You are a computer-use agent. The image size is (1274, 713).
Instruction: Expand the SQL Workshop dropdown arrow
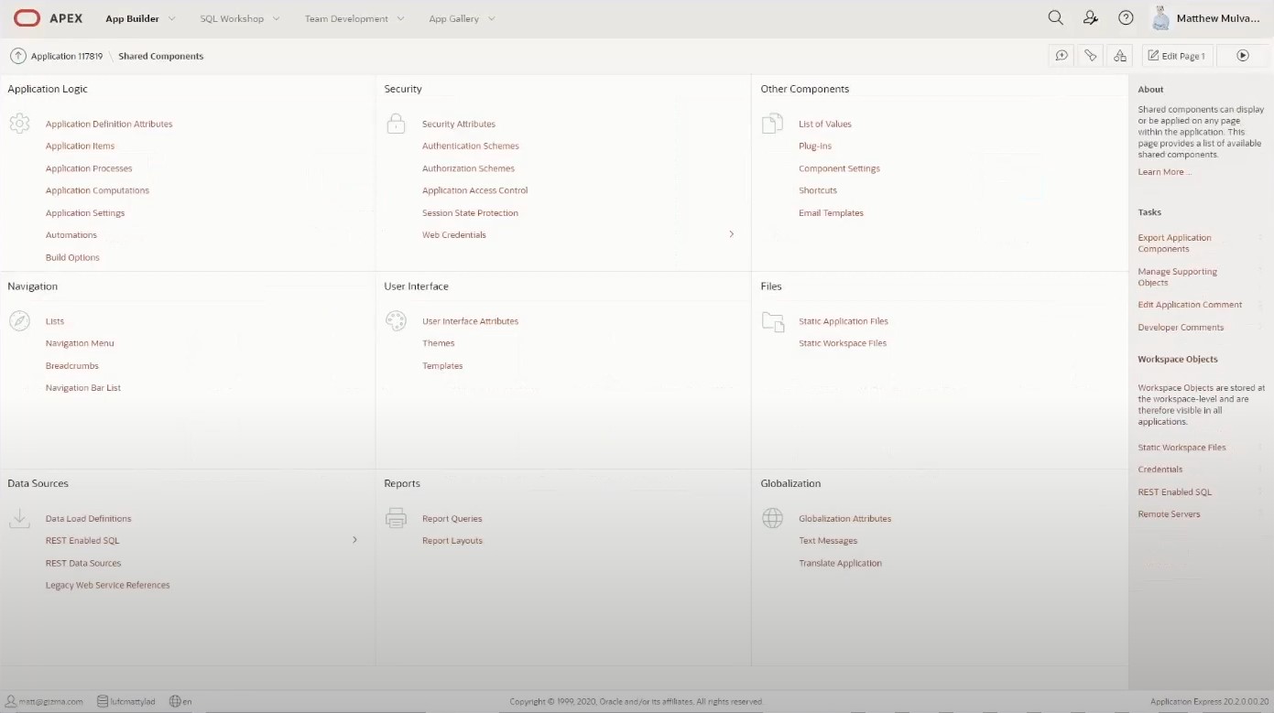point(277,18)
